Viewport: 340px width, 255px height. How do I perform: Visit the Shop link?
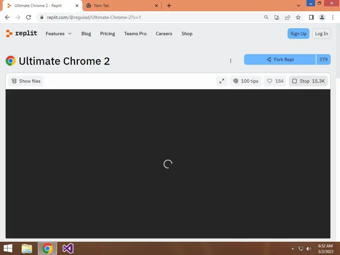point(187,34)
